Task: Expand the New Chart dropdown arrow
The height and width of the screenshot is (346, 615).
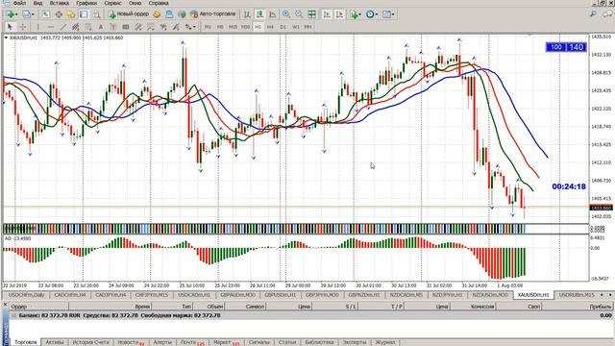Action: pyautogui.click(x=15, y=14)
